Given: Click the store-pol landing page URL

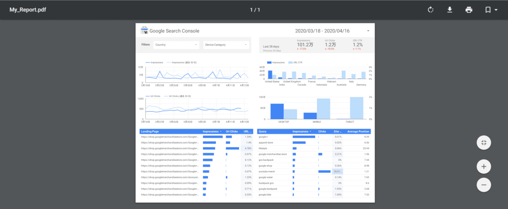Looking at the screenshot, I should click(170, 177).
